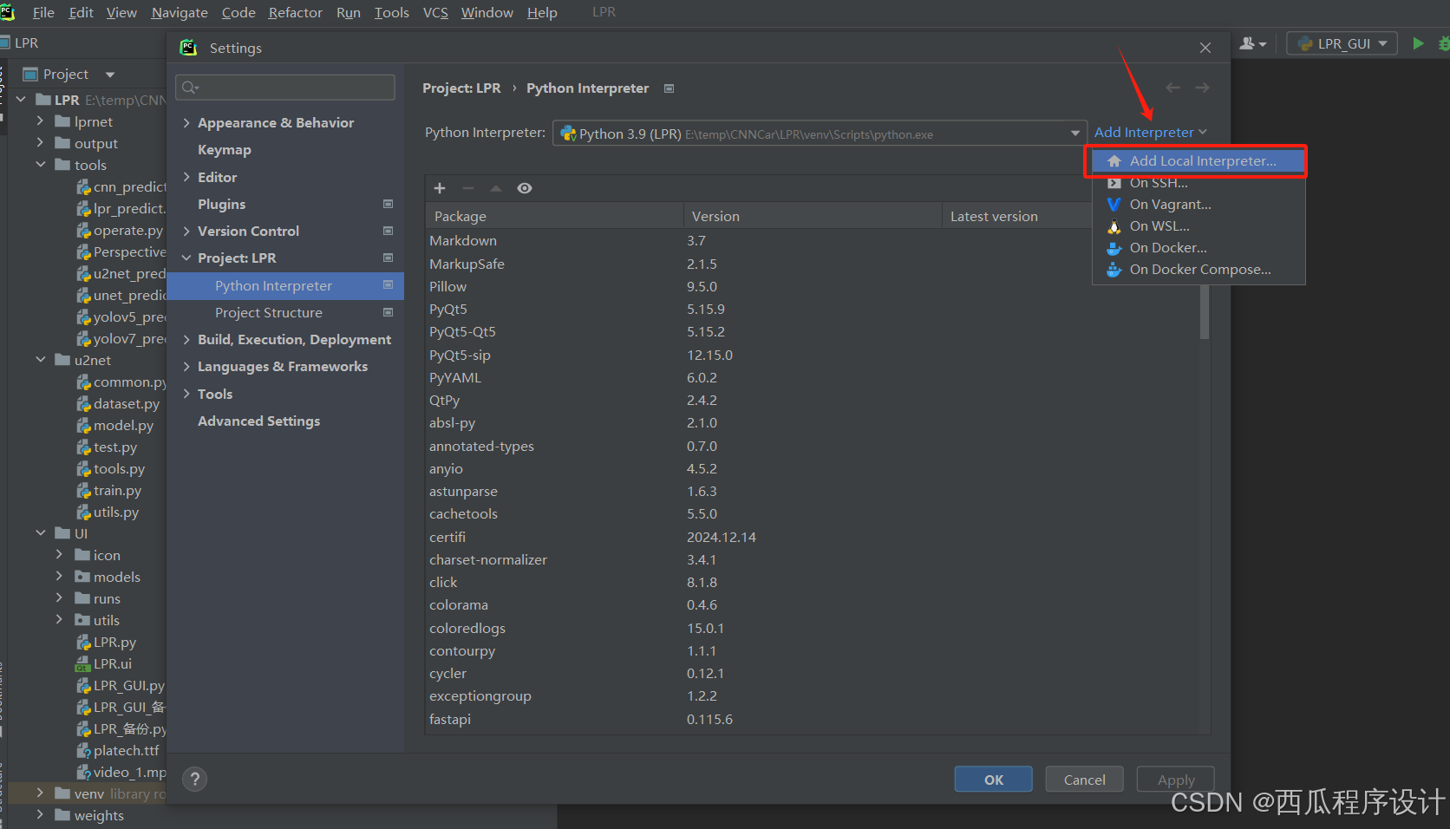Click the Settings forward navigation arrow
This screenshot has width=1450, height=829.
pos(1202,88)
